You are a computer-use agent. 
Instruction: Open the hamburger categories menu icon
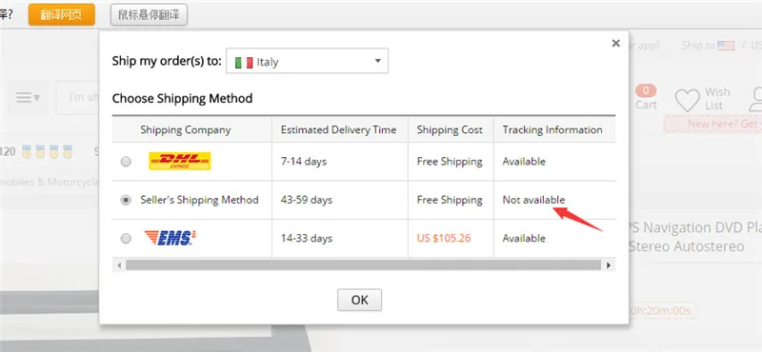[28, 98]
